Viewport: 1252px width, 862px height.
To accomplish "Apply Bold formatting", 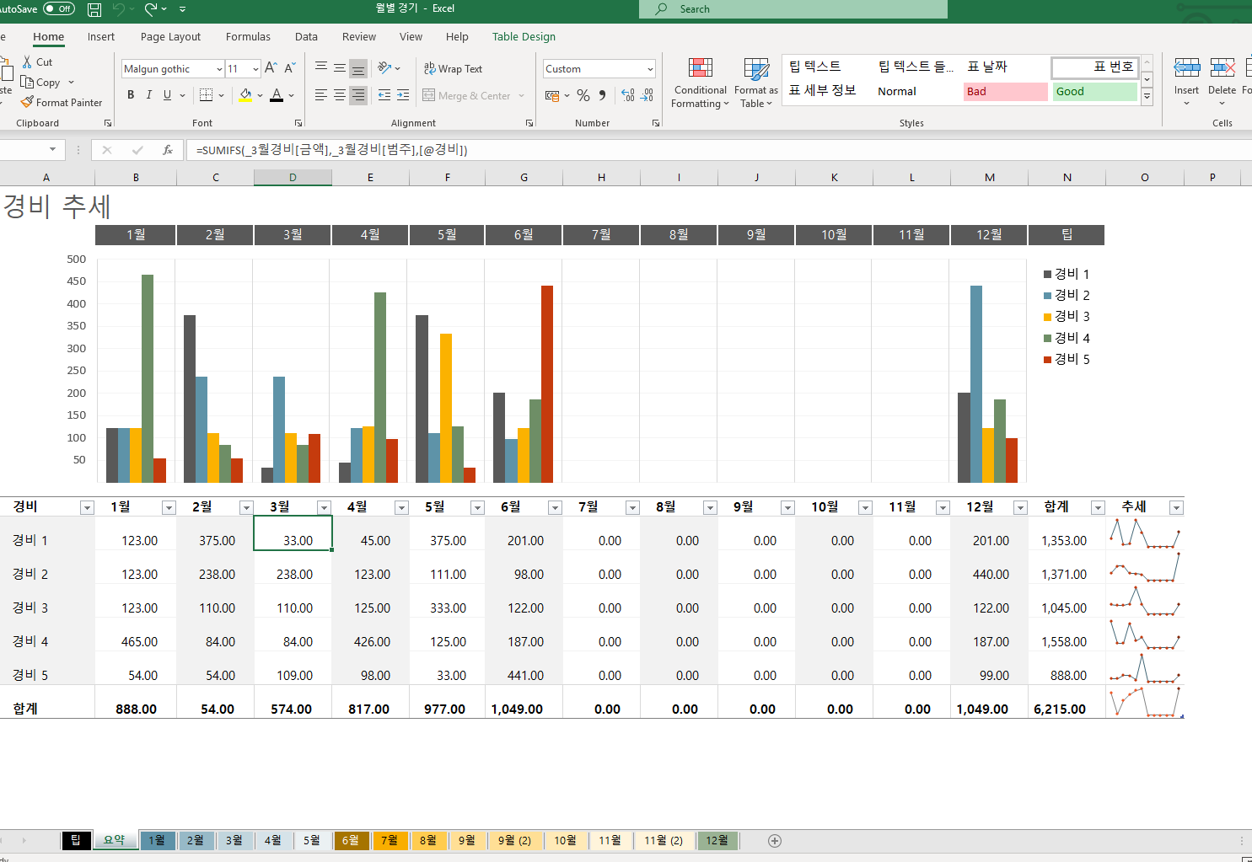I will click(131, 95).
